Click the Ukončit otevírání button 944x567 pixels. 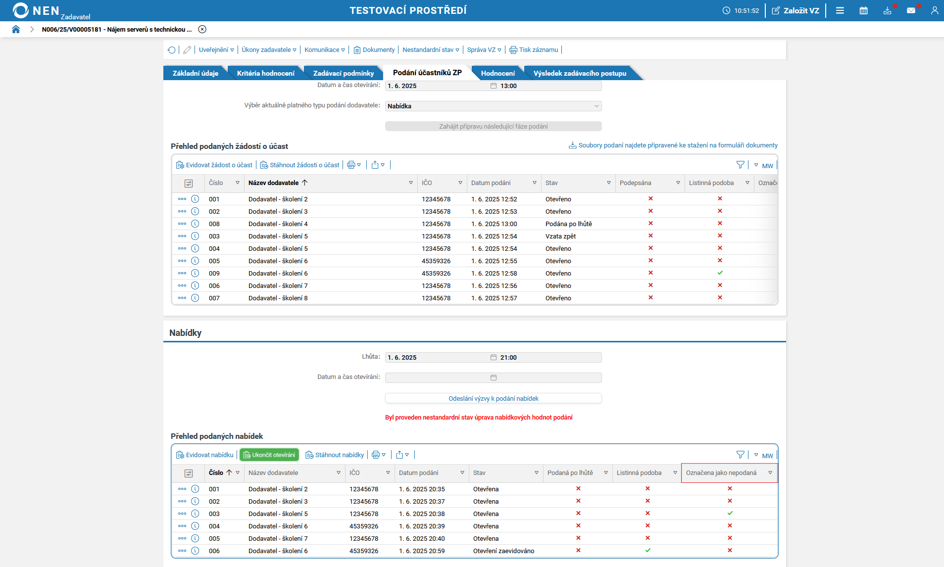[269, 455]
